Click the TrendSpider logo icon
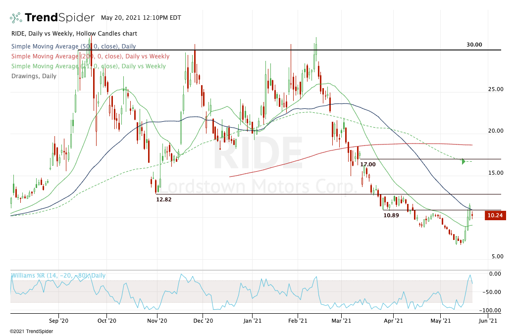 (x=16, y=18)
